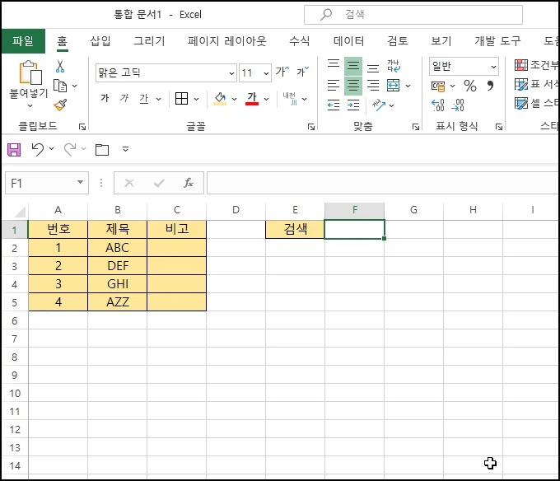Apply accounting number format icon
The height and width of the screenshot is (481, 560).
438,86
